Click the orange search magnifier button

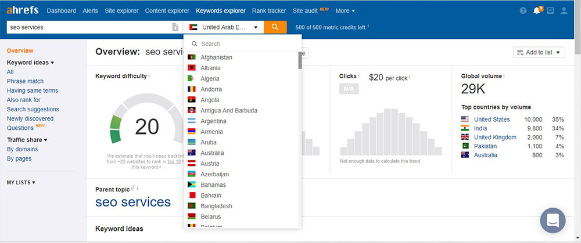[x=275, y=27]
